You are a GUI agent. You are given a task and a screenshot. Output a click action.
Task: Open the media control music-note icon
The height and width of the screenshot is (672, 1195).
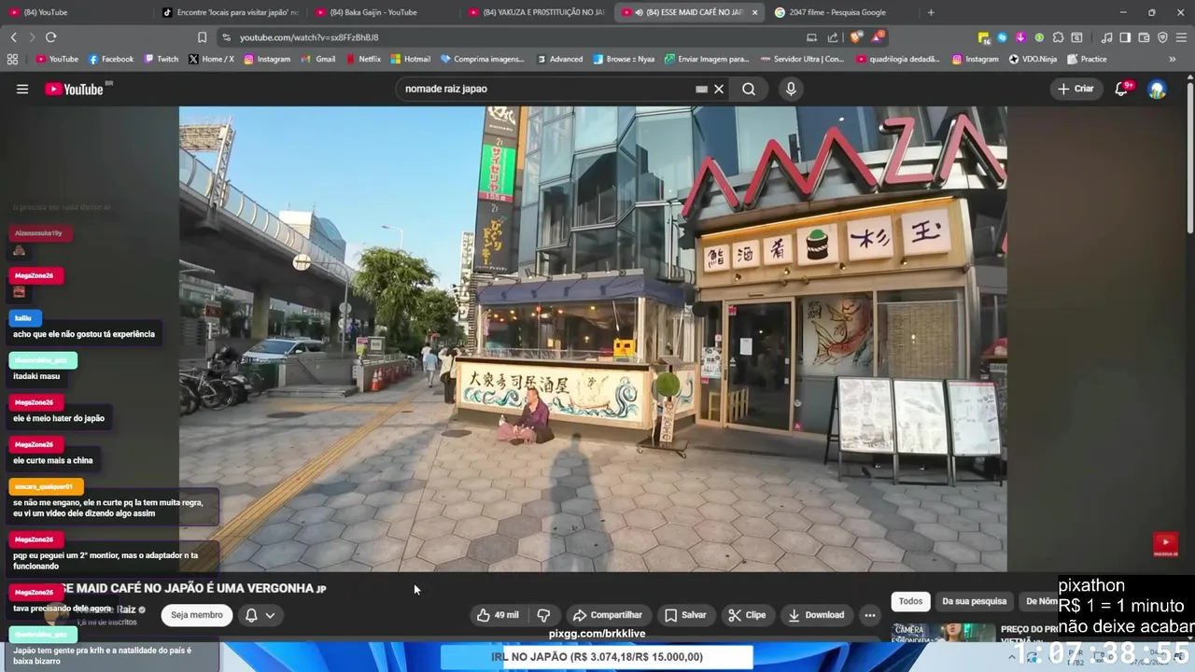coord(1106,37)
